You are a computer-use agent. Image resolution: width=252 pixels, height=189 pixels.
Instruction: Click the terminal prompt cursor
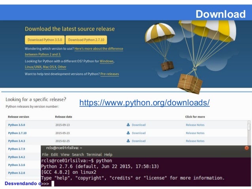click(x=53, y=183)
